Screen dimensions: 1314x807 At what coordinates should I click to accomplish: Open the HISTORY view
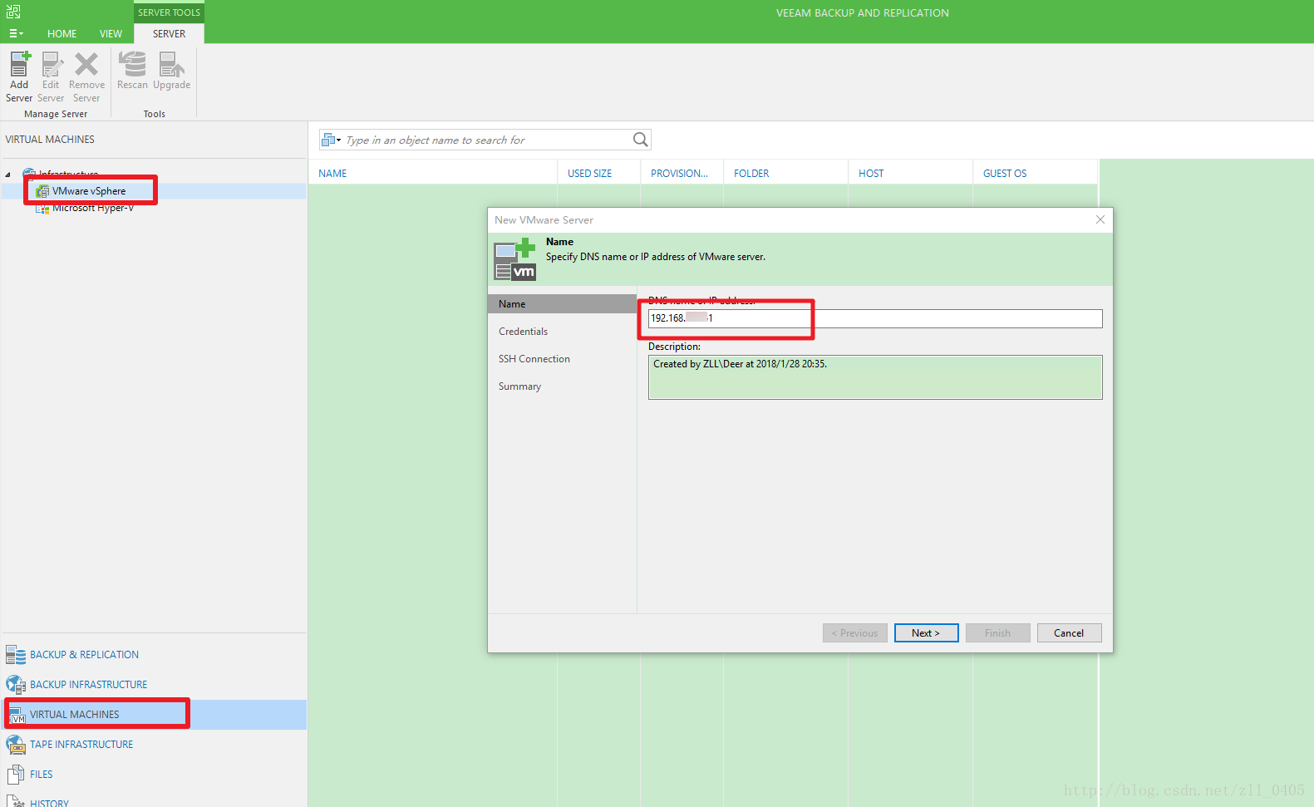click(154, 800)
